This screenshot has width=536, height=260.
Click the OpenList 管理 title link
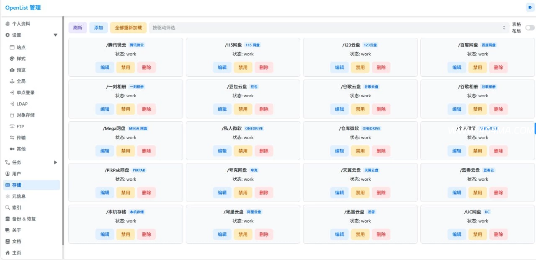coord(23,8)
